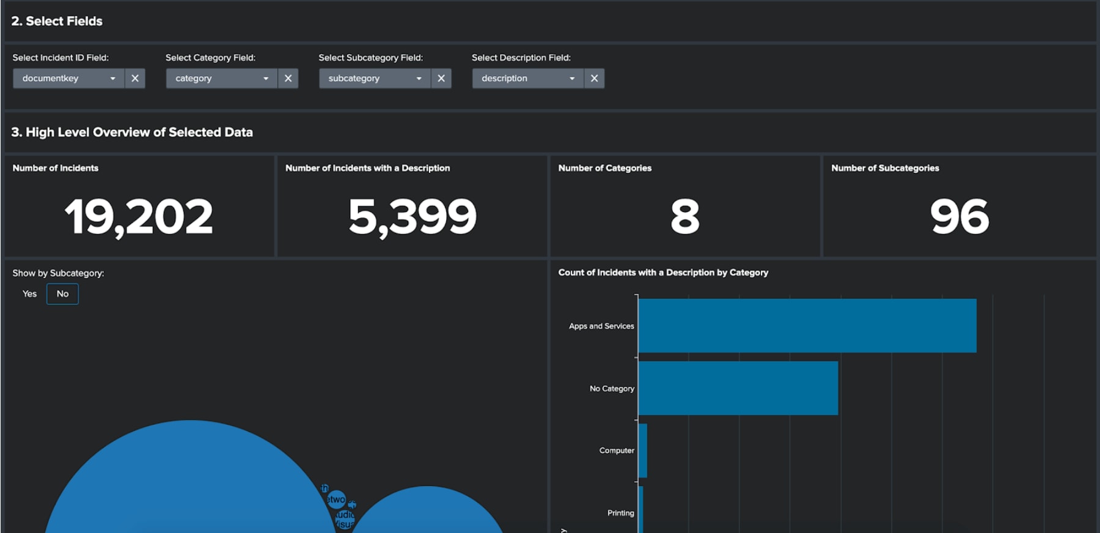This screenshot has width=1100, height=533.
Task: Click the Number of Categories value 8
Action: click(x=685, y=216)
